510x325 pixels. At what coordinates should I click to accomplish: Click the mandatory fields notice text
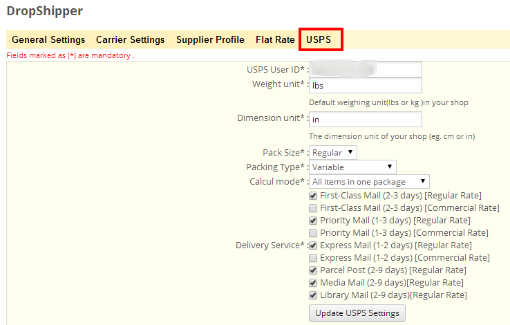click(x=70, y=55)
